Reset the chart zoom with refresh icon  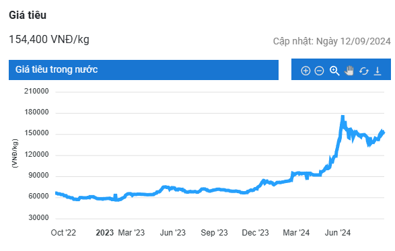[x=364, y=71]
